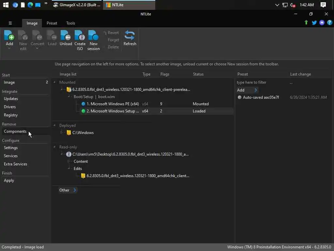The width and height of the screenshot is (334, 251).
Task: Open the Components page
Action: tap(15, 131)
